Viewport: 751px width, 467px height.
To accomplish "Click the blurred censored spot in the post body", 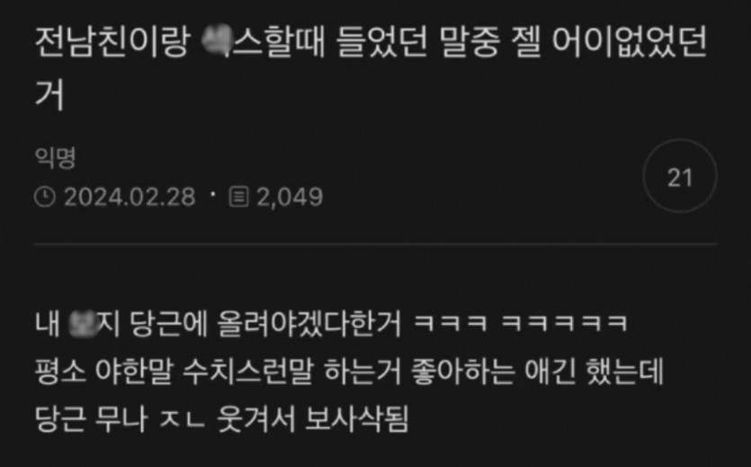I will point(83,324).
